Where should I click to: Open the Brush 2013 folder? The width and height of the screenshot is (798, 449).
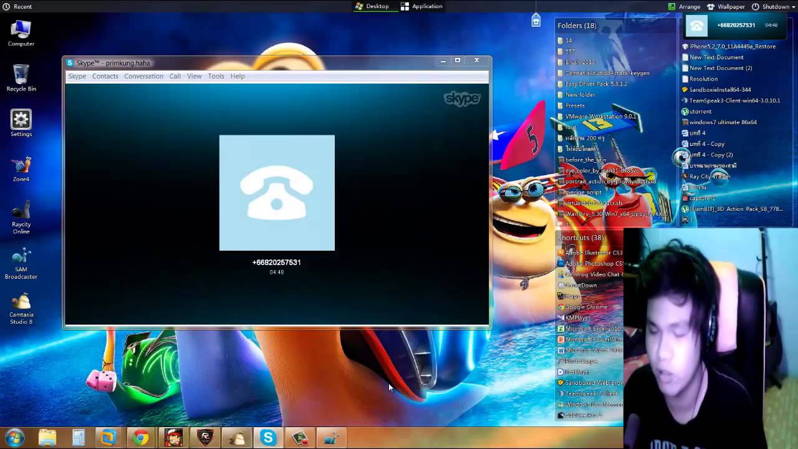575,62
